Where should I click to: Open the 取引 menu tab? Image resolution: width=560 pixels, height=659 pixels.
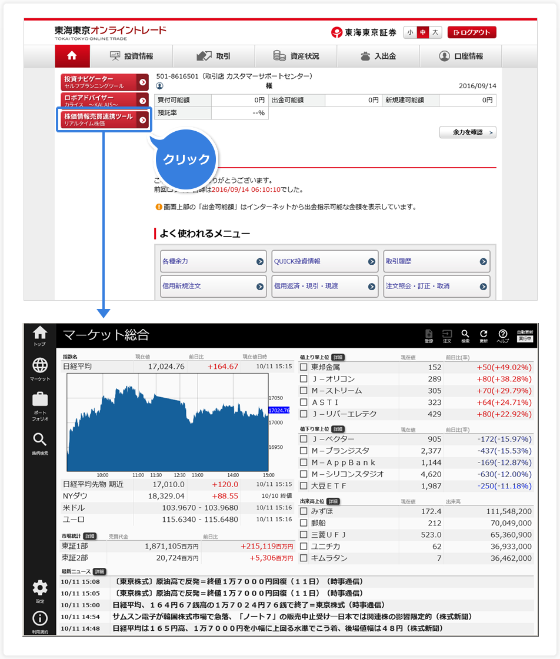(x=214, y=56)
